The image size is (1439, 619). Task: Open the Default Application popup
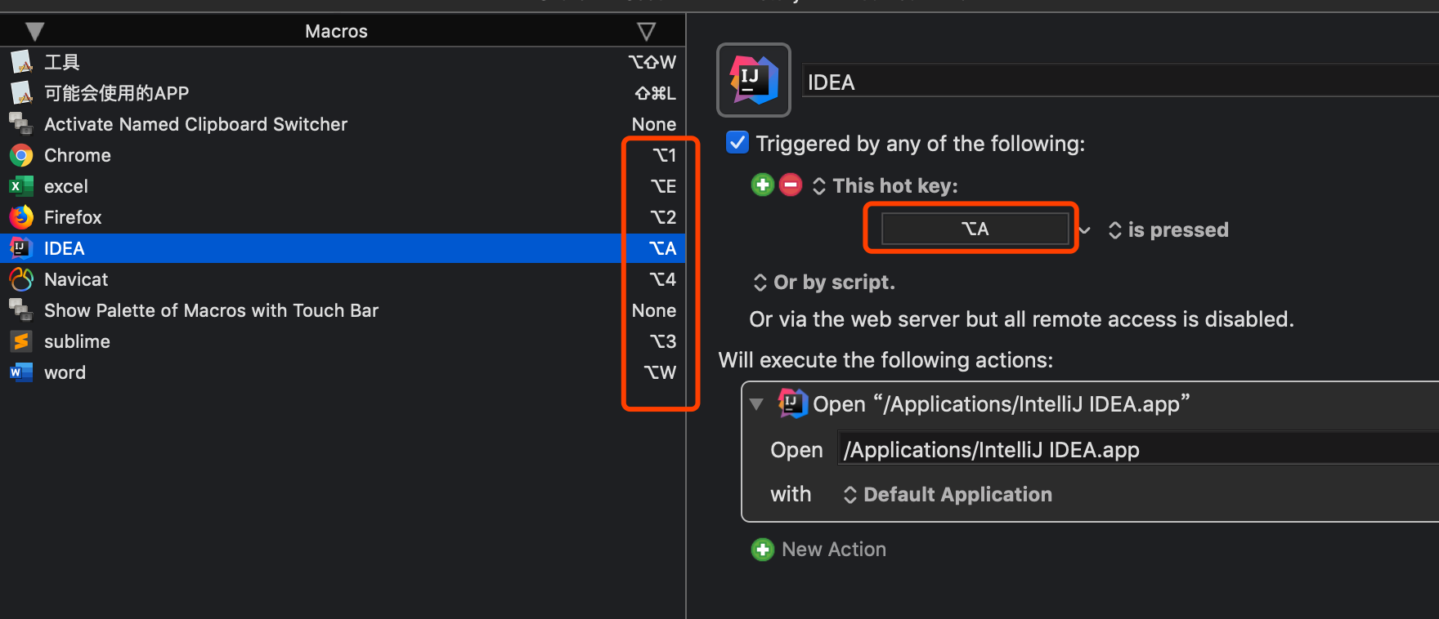(947, 495)
